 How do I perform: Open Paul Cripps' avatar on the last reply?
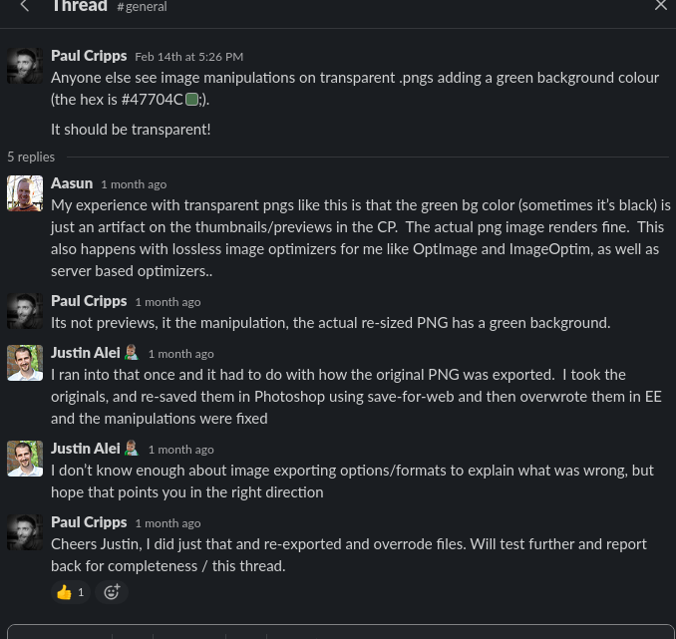[25, 532]
